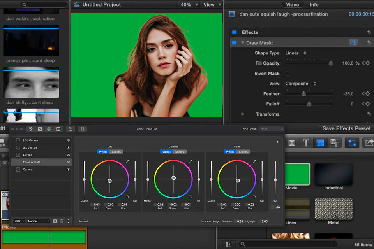Switch to the Info inspector tab

(314, 5)
